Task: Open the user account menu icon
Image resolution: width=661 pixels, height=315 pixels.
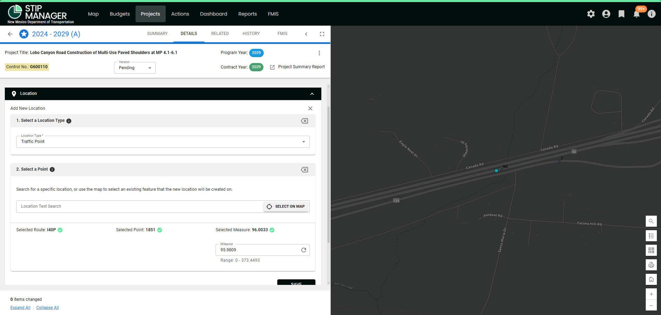Action: tap(606, 14)
